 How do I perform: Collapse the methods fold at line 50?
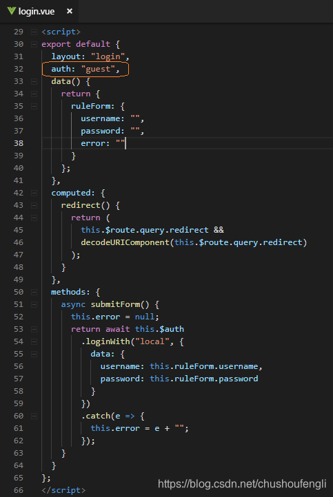[x=34, y=293]
